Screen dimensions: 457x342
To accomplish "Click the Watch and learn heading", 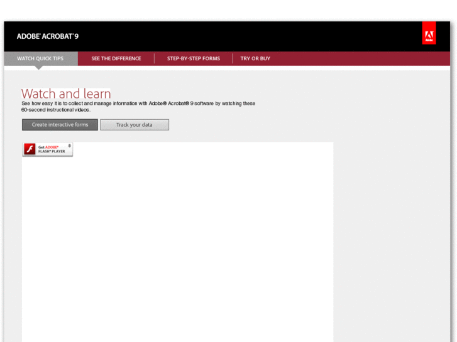I will pyautogui.click(x=66, y=94).
